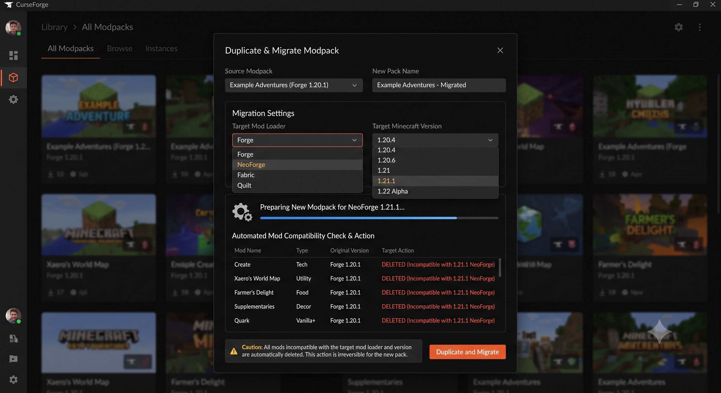This screenshot has height=393, width=721.
Task: Click the Forge 1.20.1 version for Supplementaries
Action: click(345, 307)
